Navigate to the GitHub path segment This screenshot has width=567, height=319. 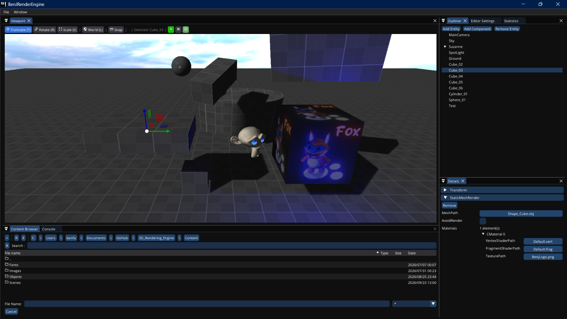122,238
